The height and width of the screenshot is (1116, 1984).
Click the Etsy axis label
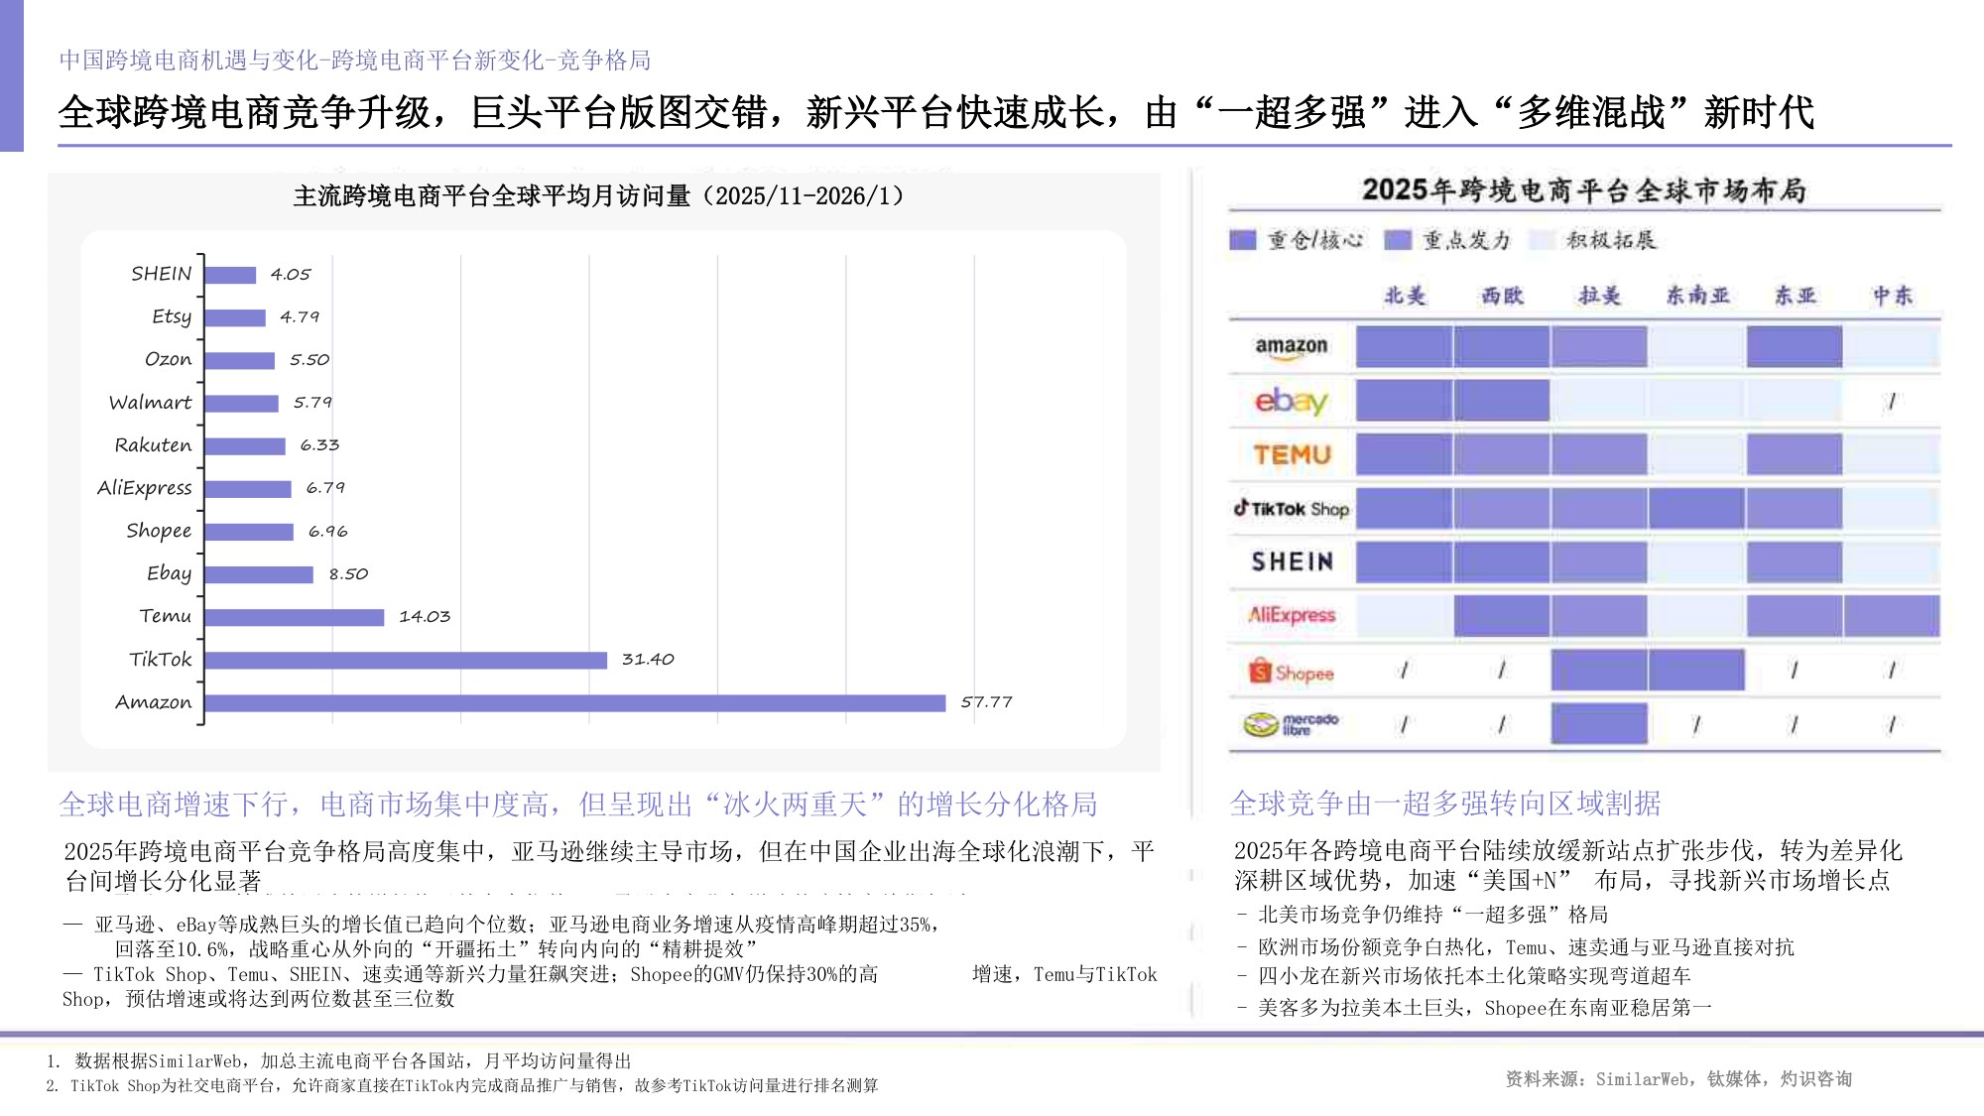point(172,317)
